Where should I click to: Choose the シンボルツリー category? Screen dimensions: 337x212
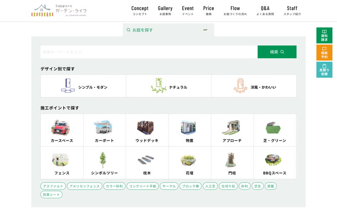104,163
